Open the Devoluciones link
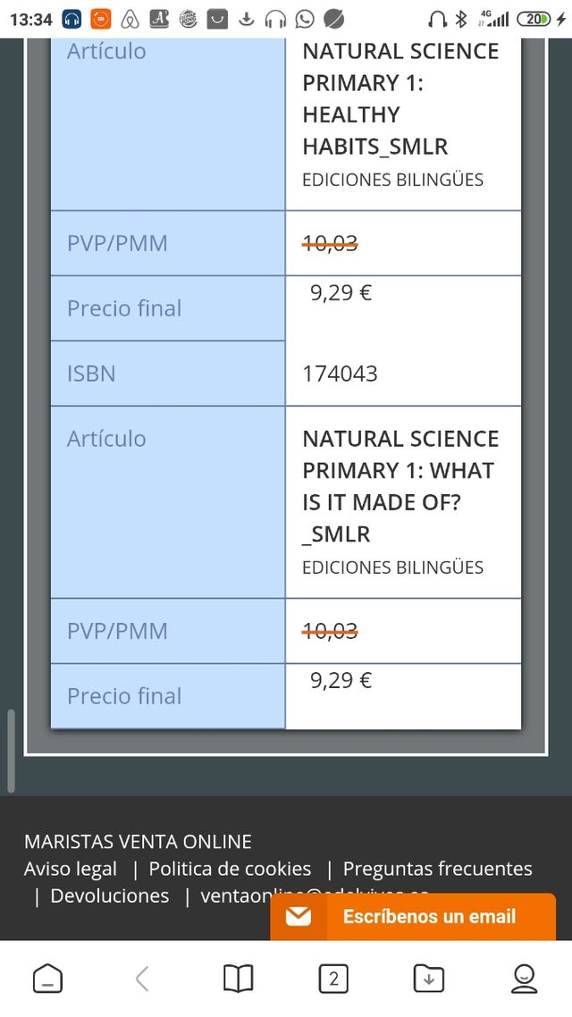This screenshot has width=572, height=1017. click(x=109, y=895)
